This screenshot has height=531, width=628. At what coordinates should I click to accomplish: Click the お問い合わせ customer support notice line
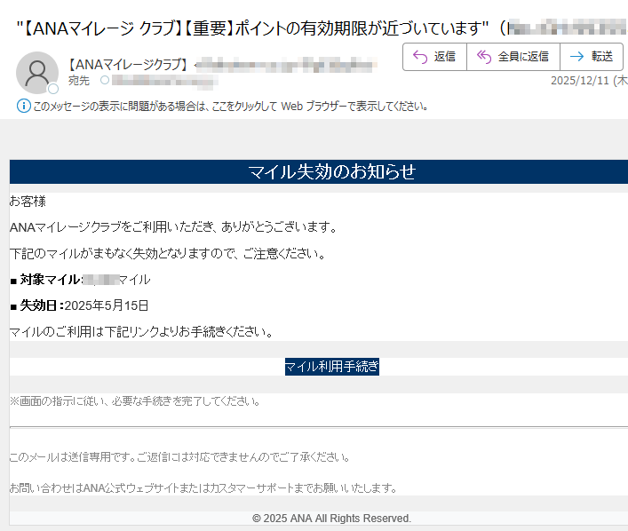[203, 487]
